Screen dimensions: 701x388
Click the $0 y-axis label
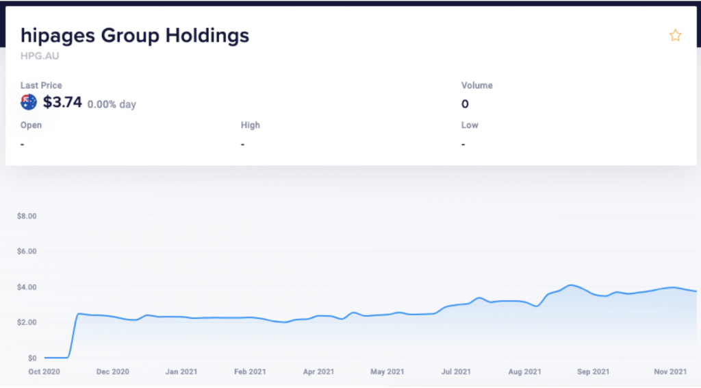point(32,358)
